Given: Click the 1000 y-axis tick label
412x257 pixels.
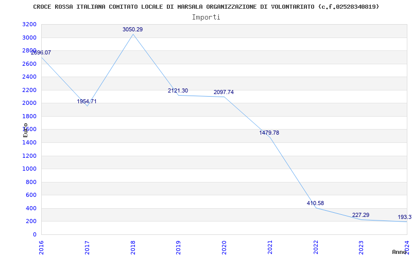Looking at the screenshot, I should [x=29, y=169].
